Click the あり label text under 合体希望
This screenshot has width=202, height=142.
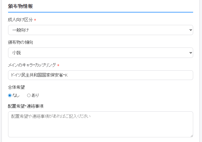coord(35,95)
